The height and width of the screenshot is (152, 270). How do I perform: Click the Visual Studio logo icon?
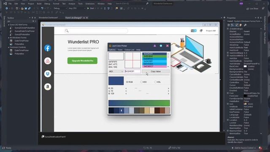(5, 3)
